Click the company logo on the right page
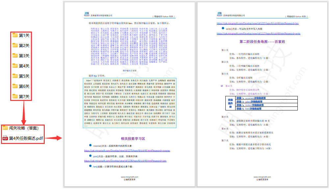 tap(219, 14)
